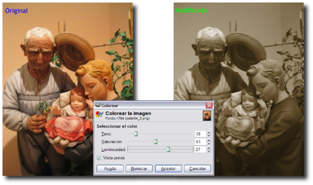Click the GIMP logo in Colorear title bar
Image resolution: width=313 pixels, height=185 pixels.
98,106
